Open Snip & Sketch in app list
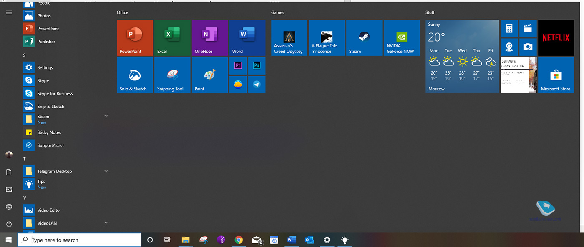The width and height of the screenshot is (584, 247). click(x=66, y=106)
